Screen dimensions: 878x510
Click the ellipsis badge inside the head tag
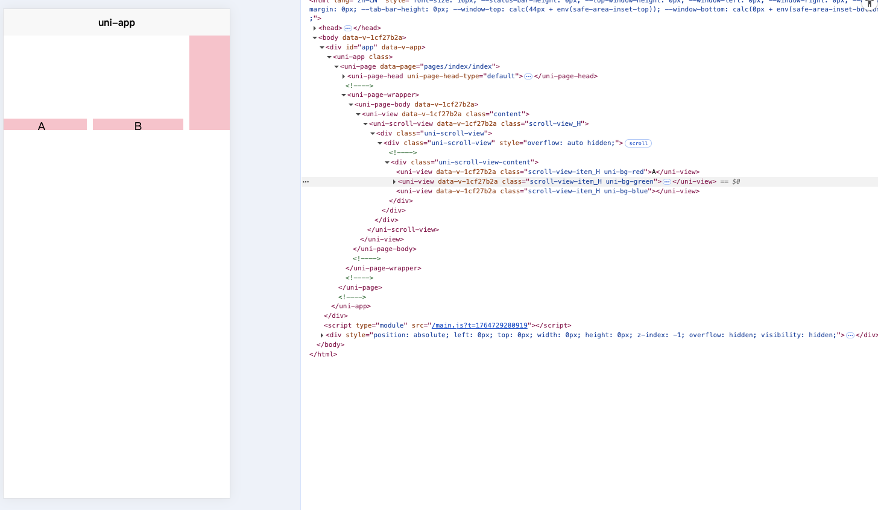click(x=348, y=28)
